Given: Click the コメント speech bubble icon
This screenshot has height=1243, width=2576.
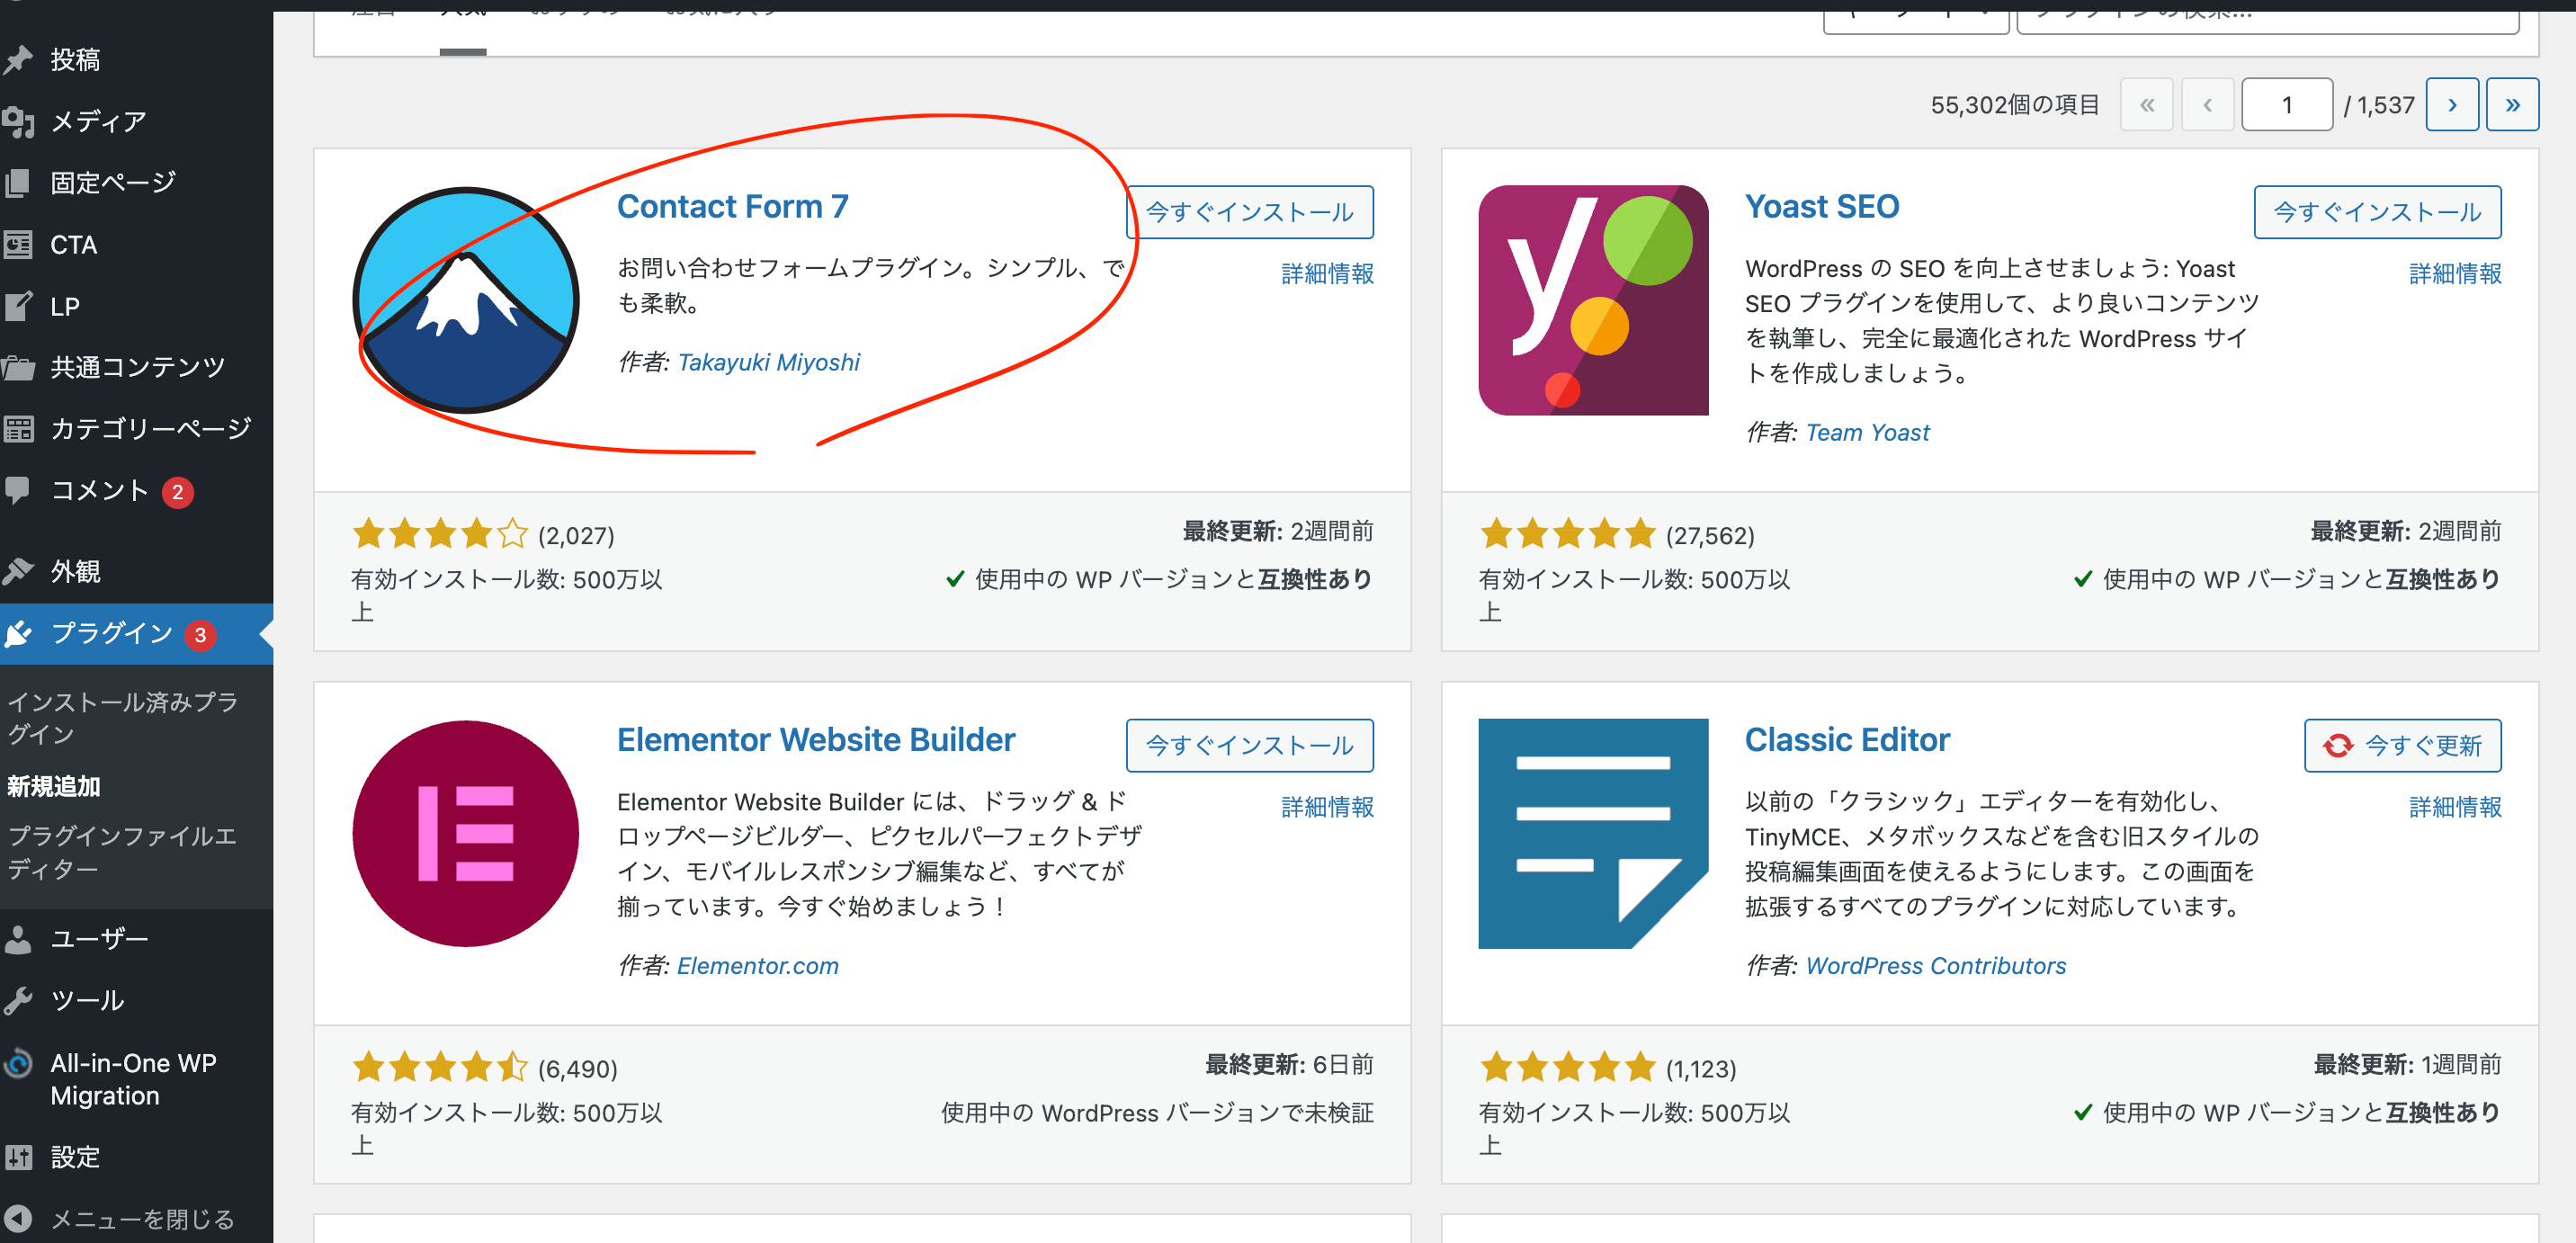Looking at the screenshot, I should pyautogui.click(x=18, y=490).
